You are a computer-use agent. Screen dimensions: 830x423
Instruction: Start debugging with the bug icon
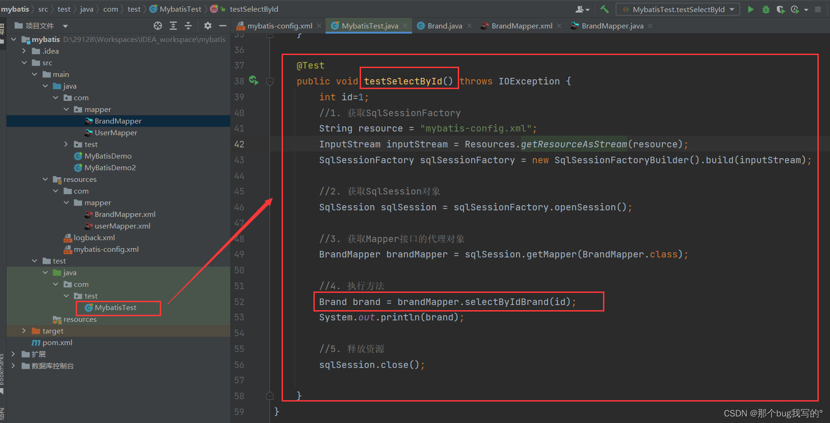(x=766, y=9)
